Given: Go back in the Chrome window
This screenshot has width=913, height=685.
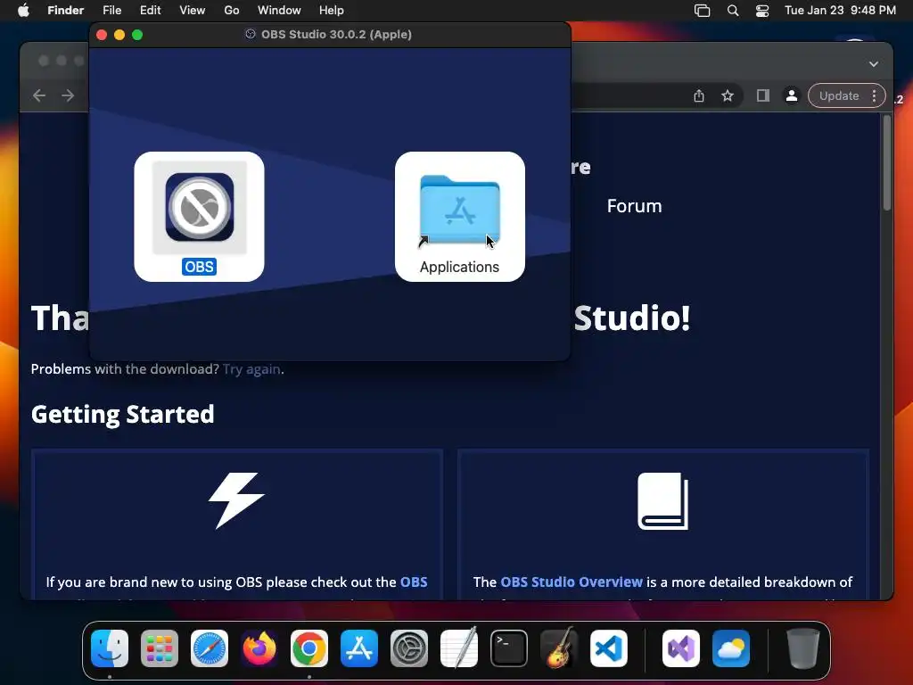Looking at the screenshot, I should [x=39, y=95].
